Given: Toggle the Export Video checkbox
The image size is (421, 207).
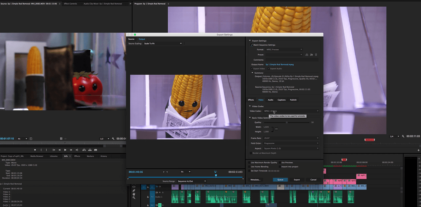Looking at the screenshot, I should point(252,69).
